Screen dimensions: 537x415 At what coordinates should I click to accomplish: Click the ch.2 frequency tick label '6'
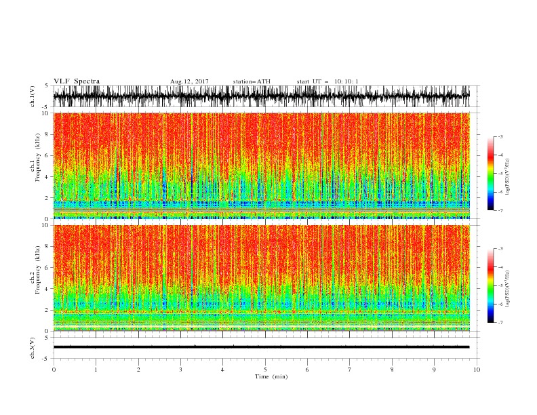(47, 268)
